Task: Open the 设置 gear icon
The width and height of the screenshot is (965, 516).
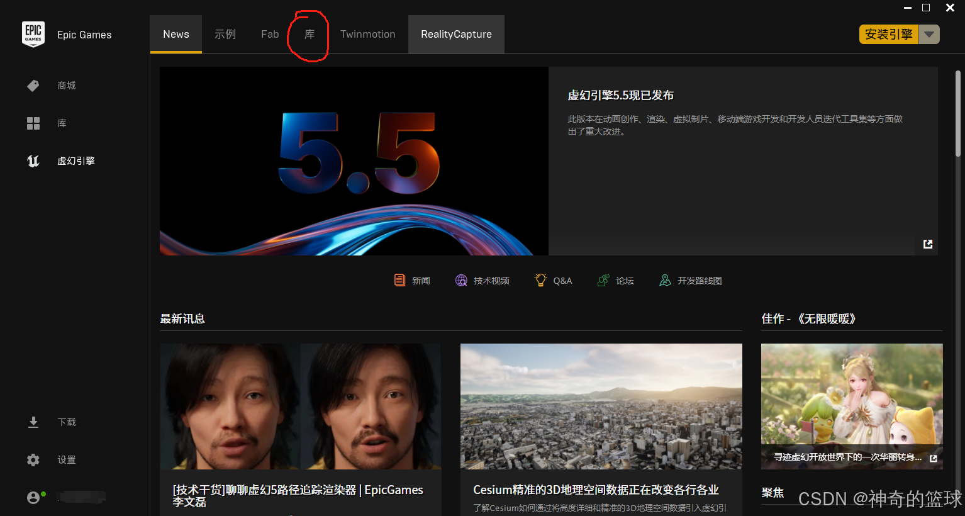Action: tap(33, 460)
